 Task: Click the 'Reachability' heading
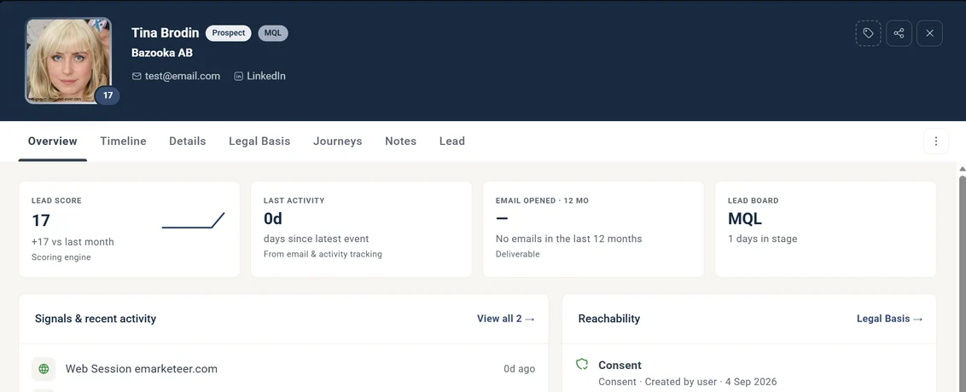pyautogui.click(x=609, y=319)
